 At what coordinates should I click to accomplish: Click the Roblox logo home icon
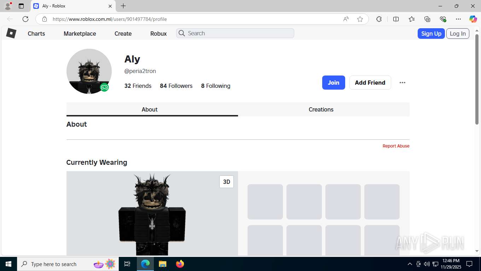click(x=11, y=33)
